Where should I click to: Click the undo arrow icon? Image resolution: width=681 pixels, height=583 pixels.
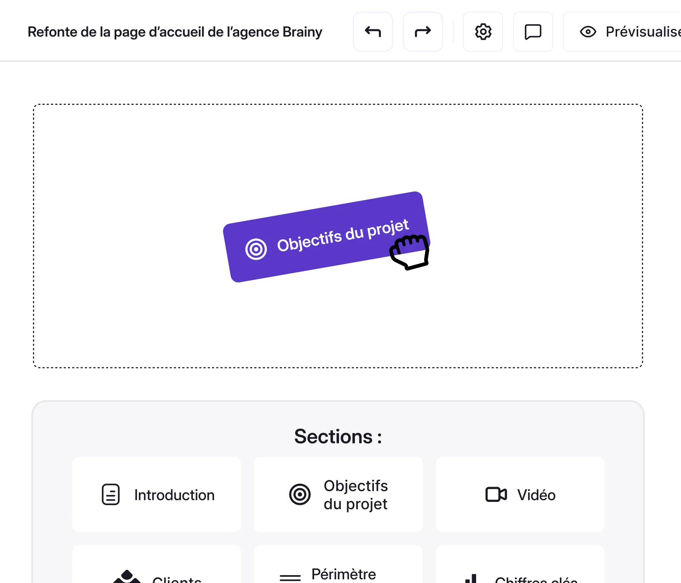(372, 31)
